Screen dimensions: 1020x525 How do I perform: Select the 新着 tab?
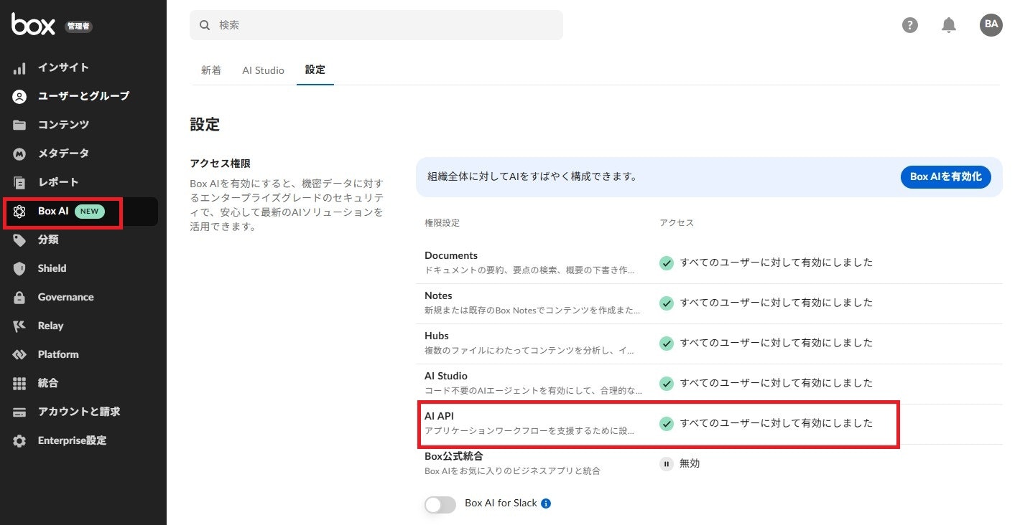[211, 70]
